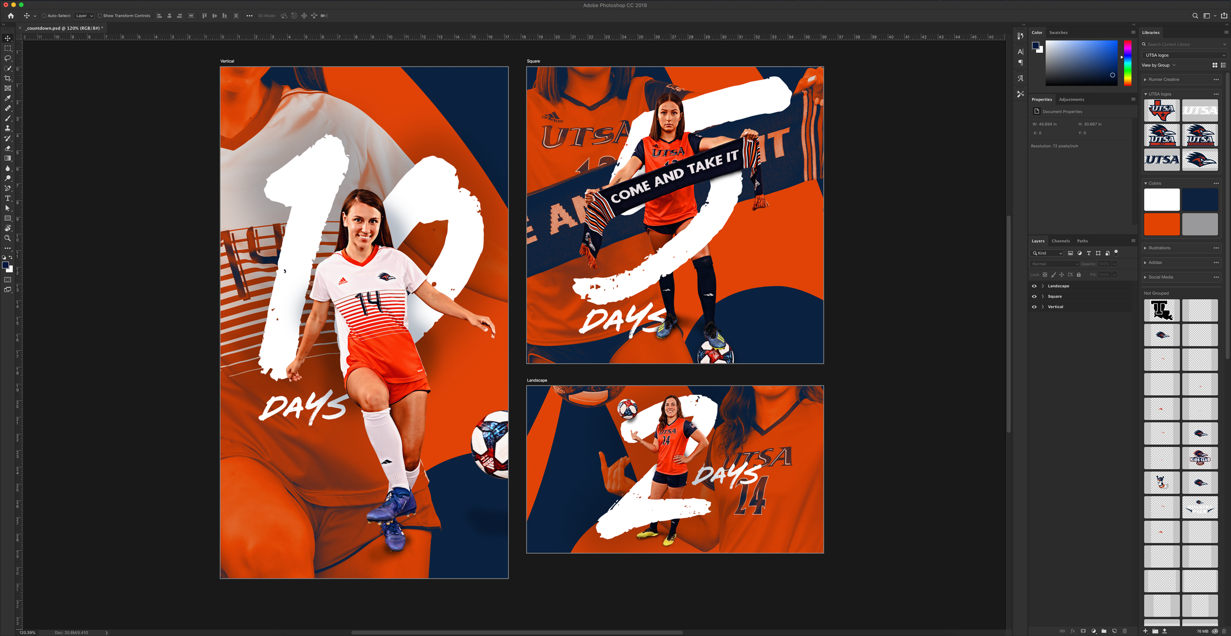Click the navy library color swatch
1231x636 pixels.
(x=1200, y=199)
